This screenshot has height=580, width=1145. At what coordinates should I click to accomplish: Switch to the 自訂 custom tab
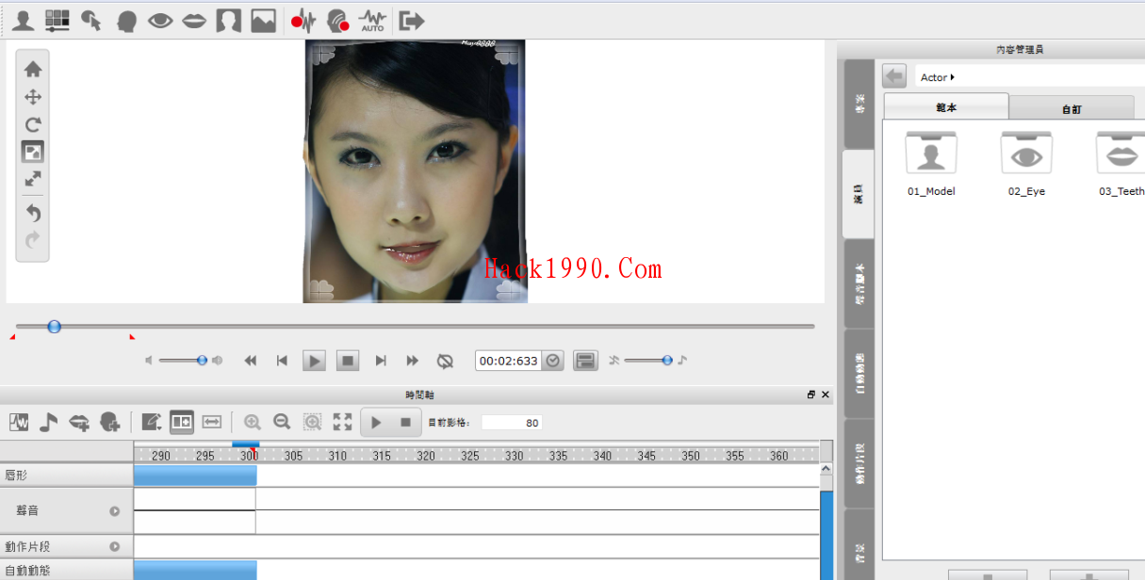(1071, 108)
